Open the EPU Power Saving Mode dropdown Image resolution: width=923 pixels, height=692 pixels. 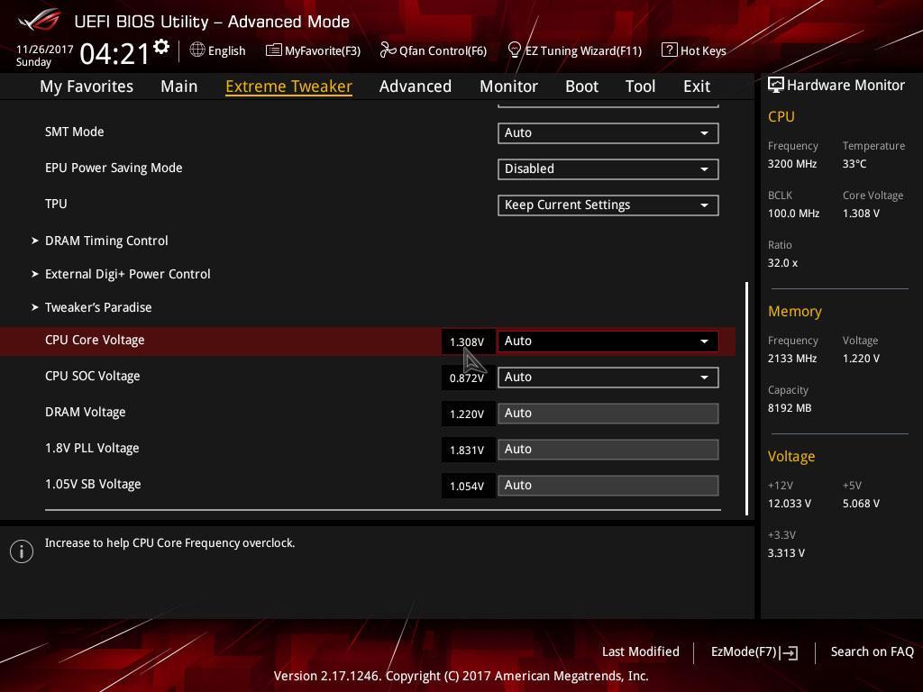pyautogui.click(x=608, y=168)
